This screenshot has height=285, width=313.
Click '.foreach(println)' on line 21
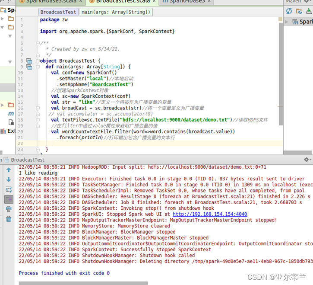tap(80, 138)
